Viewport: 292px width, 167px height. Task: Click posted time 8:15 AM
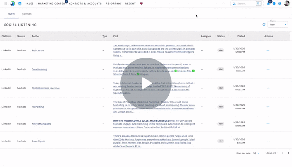point(240,143)
